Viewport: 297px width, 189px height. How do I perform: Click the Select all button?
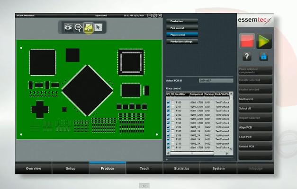[256, 109]
